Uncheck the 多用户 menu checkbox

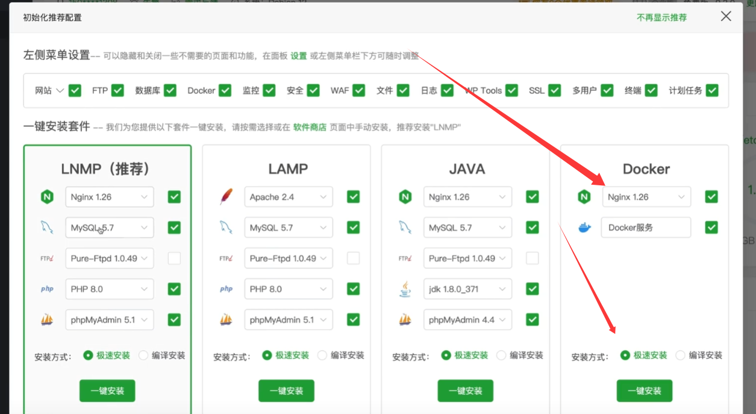click(x=607, y=90)
